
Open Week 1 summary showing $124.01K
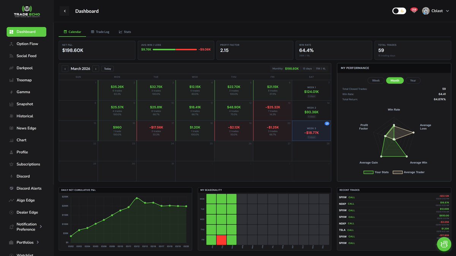pyautogui.click(x=312, y=90)
